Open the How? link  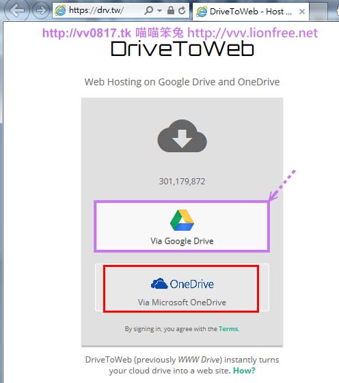tap(244, 371)
